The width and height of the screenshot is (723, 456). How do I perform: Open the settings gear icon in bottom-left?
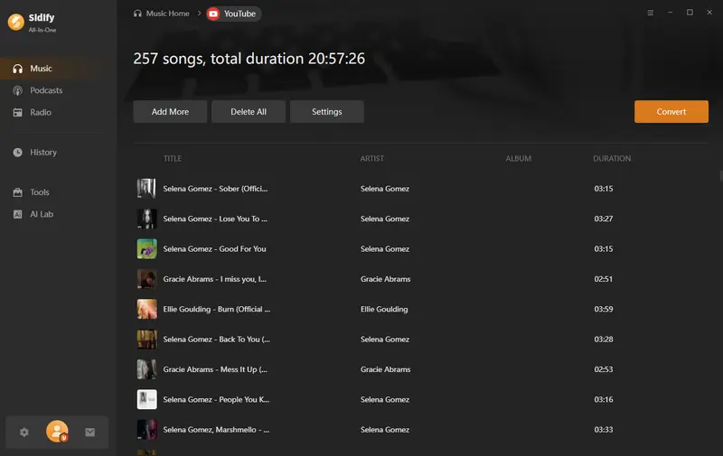24,433
